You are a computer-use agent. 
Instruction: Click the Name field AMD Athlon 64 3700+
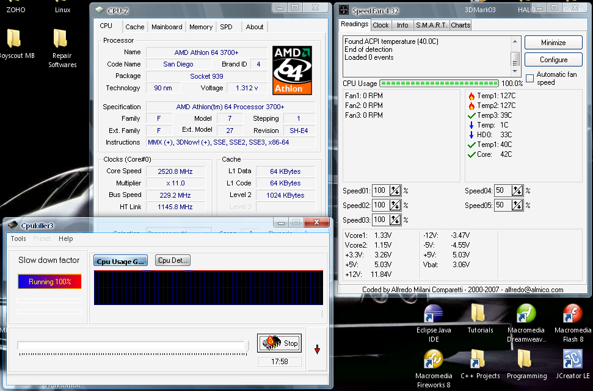coord(206,52)
